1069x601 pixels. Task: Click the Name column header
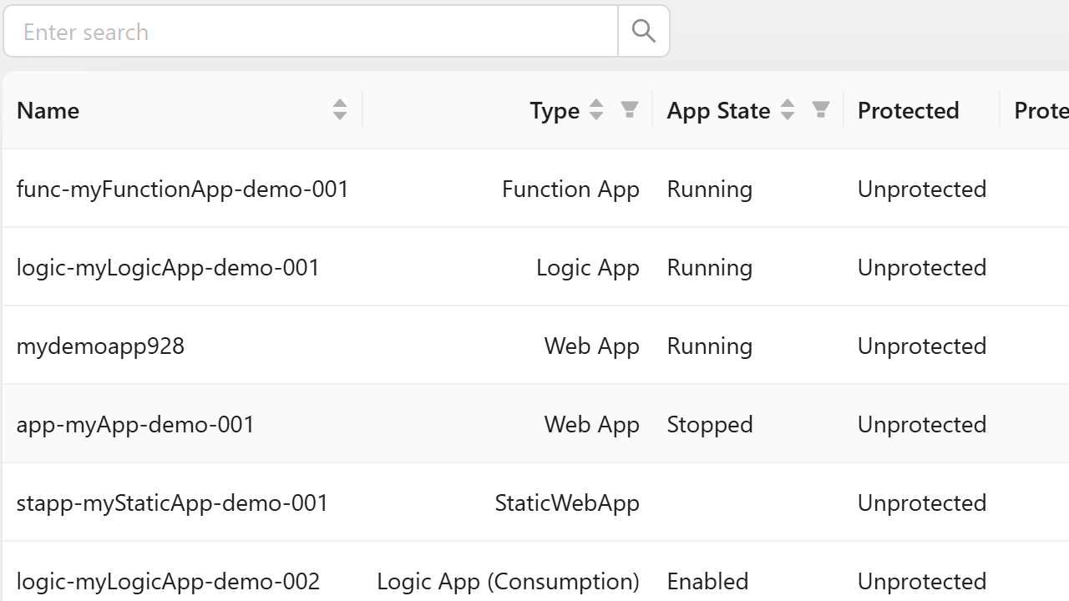[x=48, y=110]
